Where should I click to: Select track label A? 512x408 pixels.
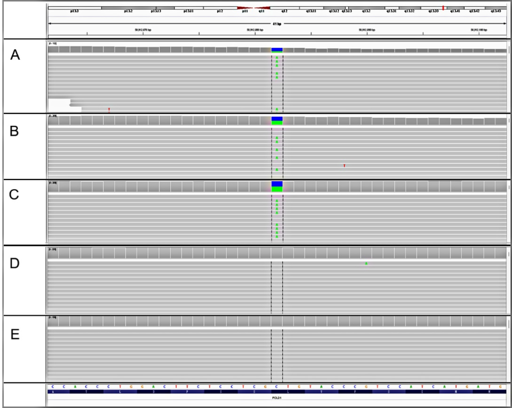pyautogui.click(x=16, y=55)
